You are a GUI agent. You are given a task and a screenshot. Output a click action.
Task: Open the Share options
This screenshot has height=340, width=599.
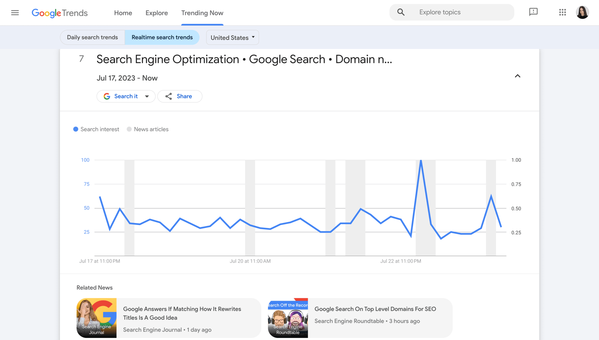pyautogui.click(x=180, y=96)
